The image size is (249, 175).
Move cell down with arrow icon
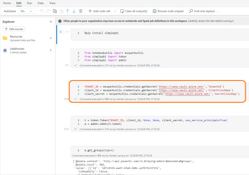pyautogui.click(x=74, y=11)
